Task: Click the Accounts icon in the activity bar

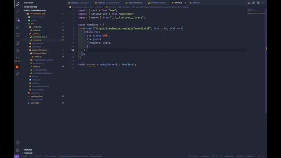Action: (x=18, y=143)
